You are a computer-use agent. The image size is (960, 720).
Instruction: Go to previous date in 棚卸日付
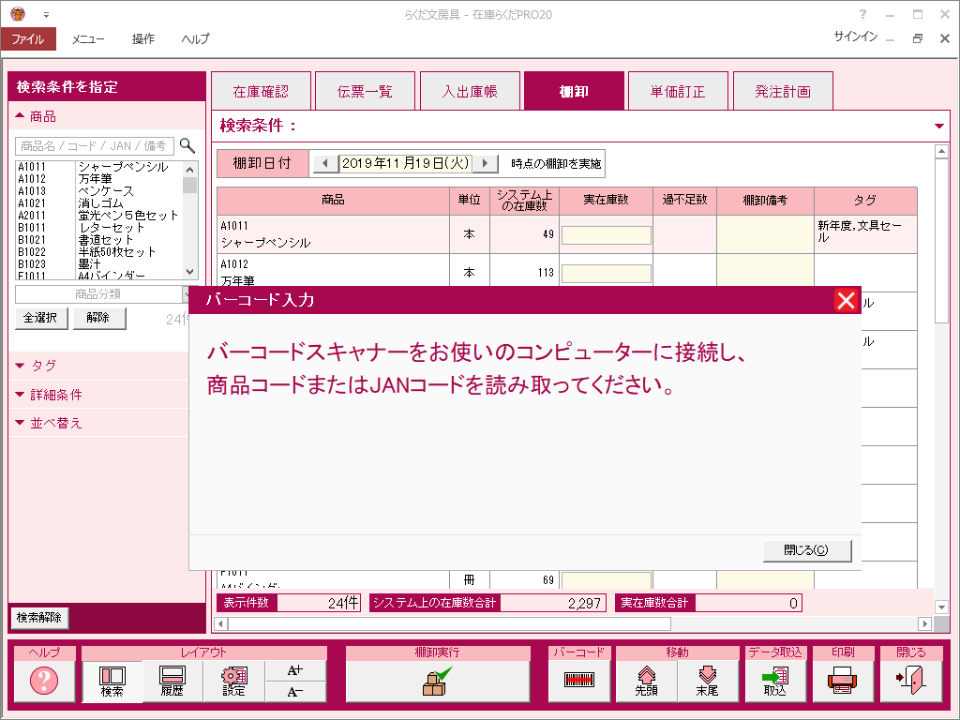pyautogui.click(x=325, y=163)
